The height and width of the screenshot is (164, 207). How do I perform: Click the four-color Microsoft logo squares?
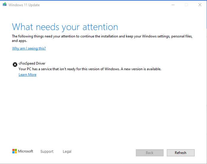pos(14,151)
